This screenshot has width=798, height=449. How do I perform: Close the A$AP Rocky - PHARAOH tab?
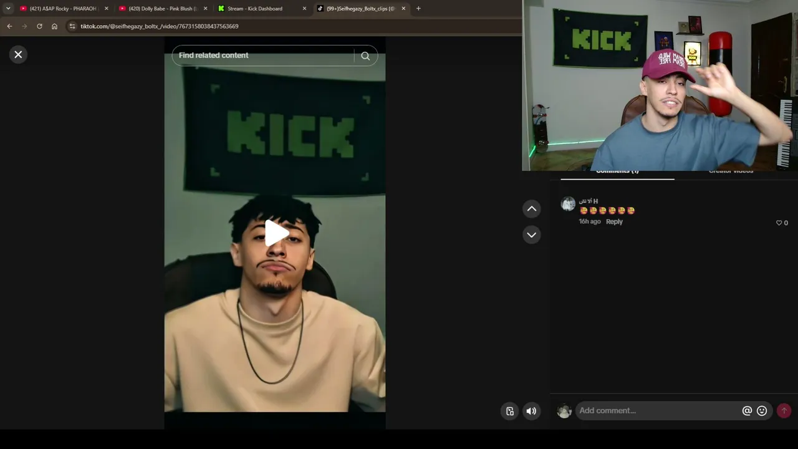106,9
